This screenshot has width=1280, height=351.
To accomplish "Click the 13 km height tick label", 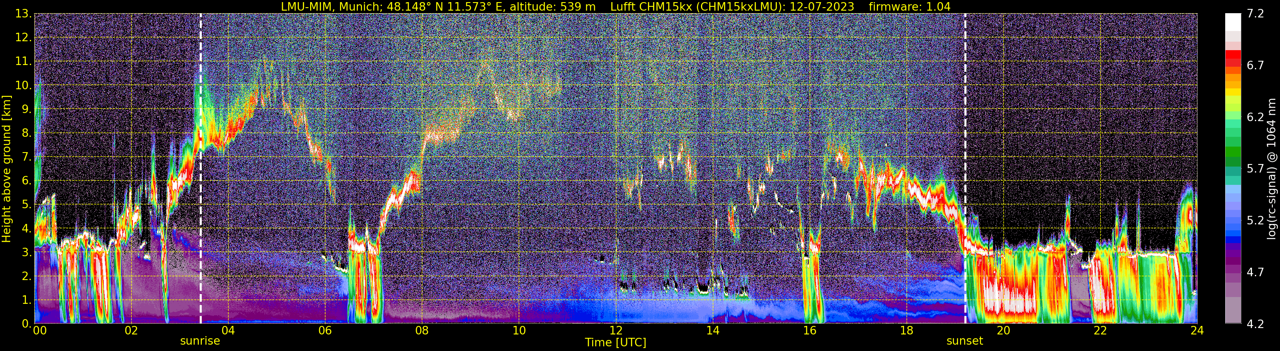I will click(x=23, y=14).
